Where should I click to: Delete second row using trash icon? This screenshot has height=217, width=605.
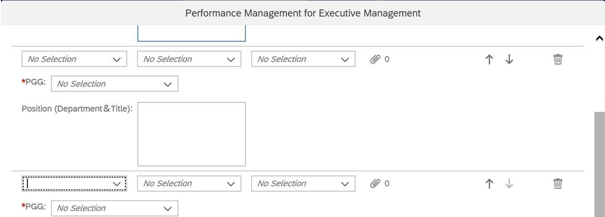pyautogui.click(x=557, y=184)
